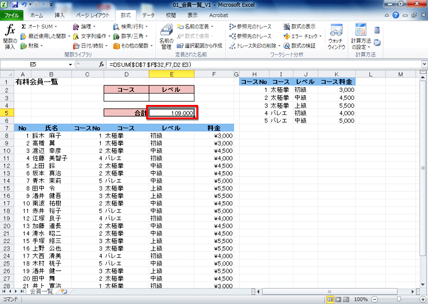Click the zoom slider handle

[399, 299]
